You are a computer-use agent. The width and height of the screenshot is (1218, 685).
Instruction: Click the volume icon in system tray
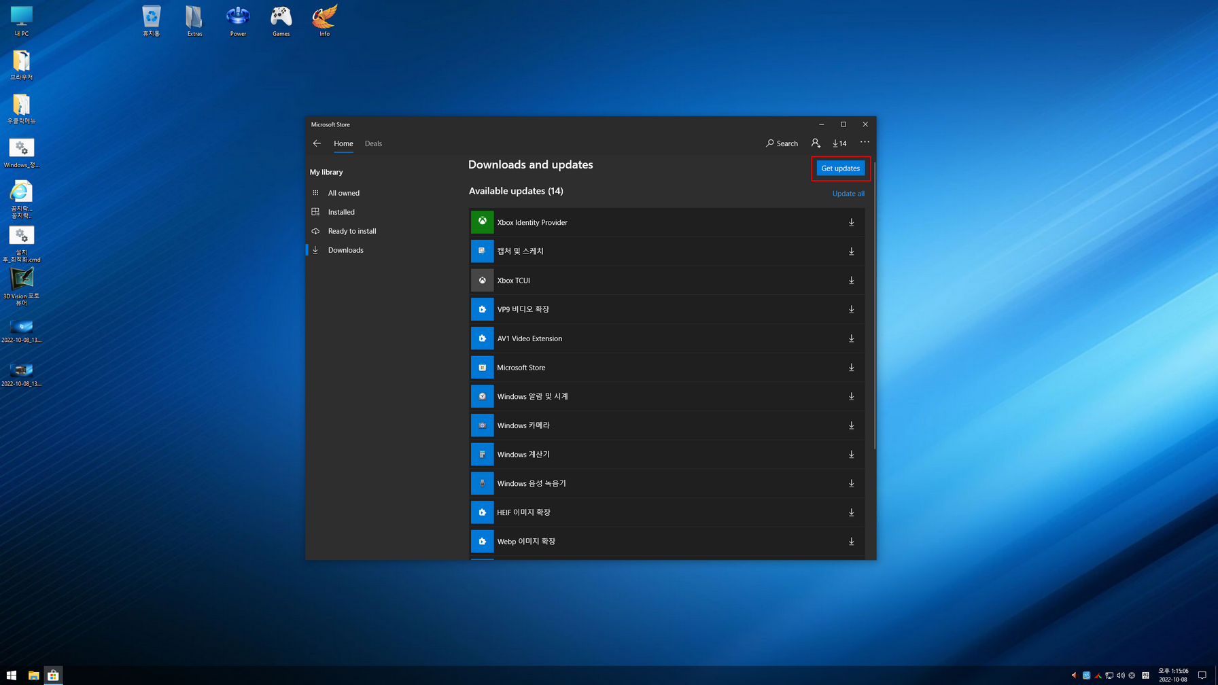point(1121,675)
